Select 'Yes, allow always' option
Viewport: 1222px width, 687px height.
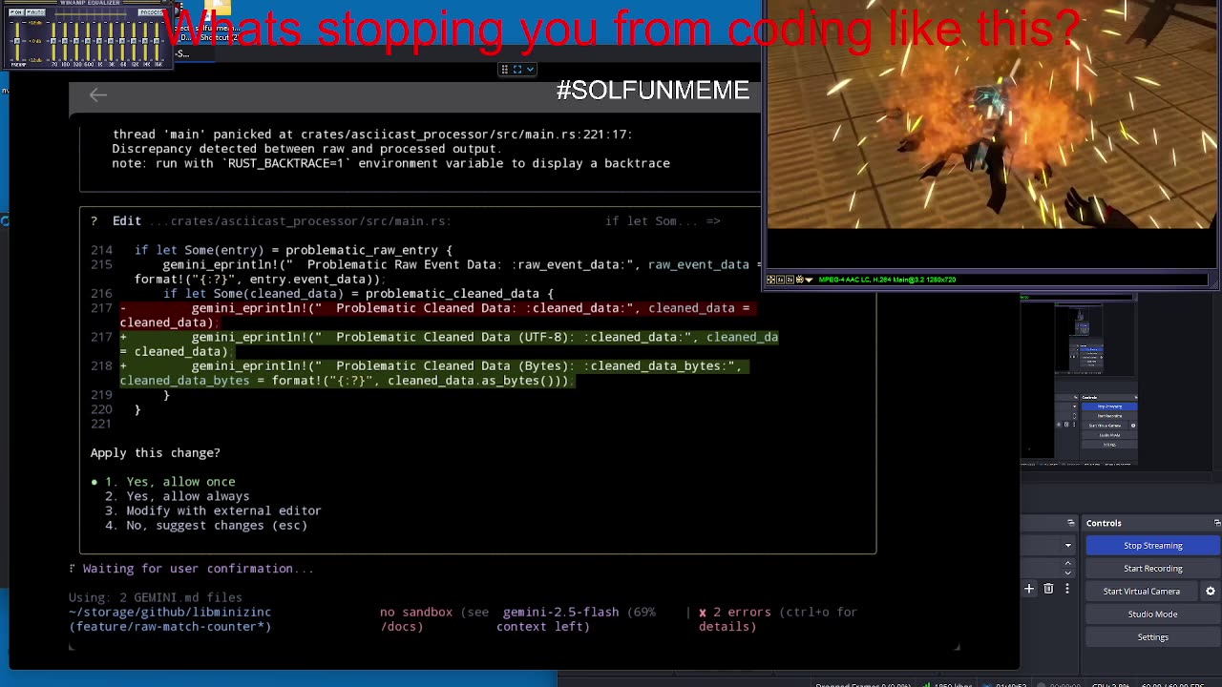tap(177, 496)
